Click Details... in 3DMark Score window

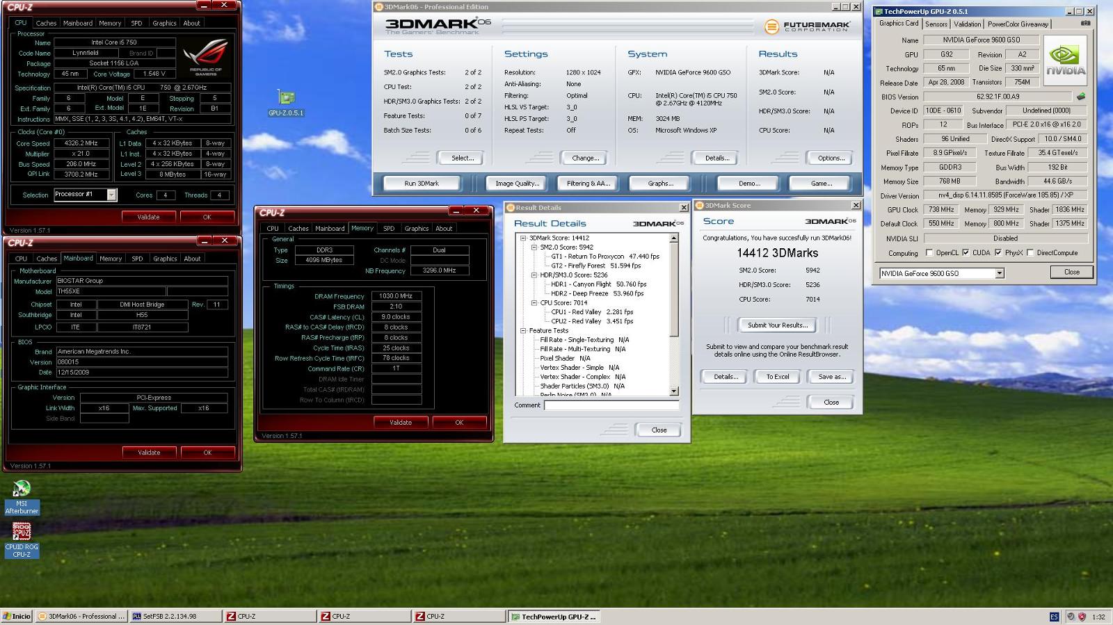click(726, 377)
